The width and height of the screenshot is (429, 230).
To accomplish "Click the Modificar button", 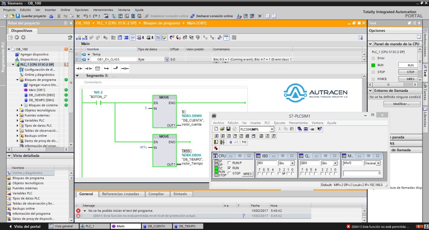I will 402,104.
